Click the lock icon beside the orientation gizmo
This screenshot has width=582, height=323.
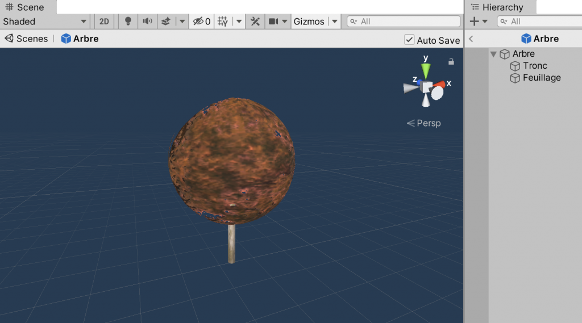[451, 61]
